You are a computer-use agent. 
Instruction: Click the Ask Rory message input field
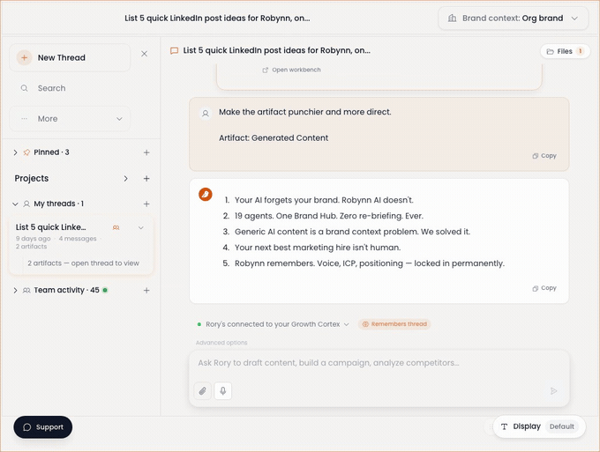pos(379,363)
